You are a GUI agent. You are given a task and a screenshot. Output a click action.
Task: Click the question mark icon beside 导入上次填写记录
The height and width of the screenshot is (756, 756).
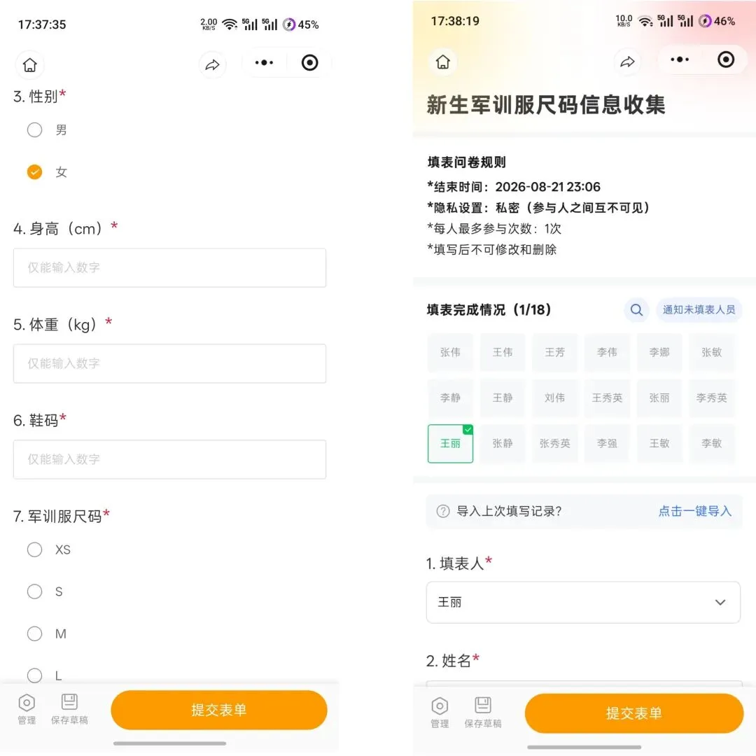(x=442, y=511)
